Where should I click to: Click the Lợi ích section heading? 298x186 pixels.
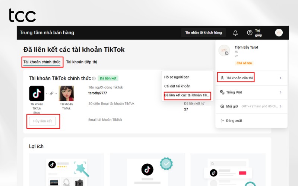(36, 146)
